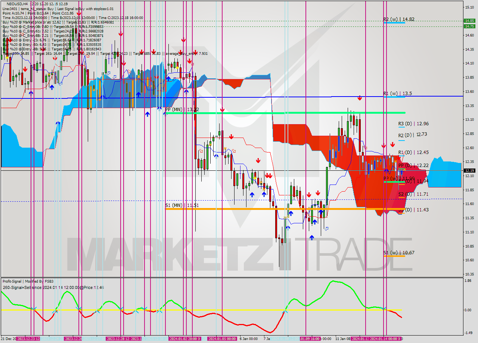Select the S1 (w) | 10.67 label

(399, 252)
